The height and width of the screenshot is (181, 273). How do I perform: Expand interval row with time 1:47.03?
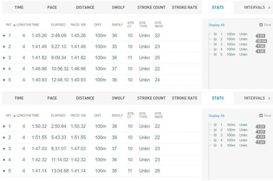coord(4,149)
